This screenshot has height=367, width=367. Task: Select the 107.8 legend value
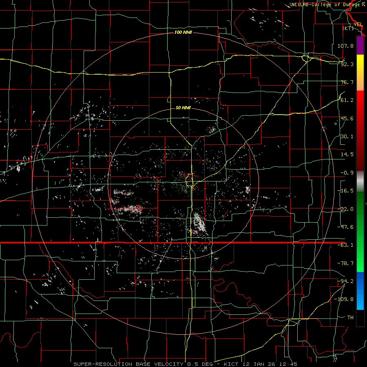click(x=345, y=46)
